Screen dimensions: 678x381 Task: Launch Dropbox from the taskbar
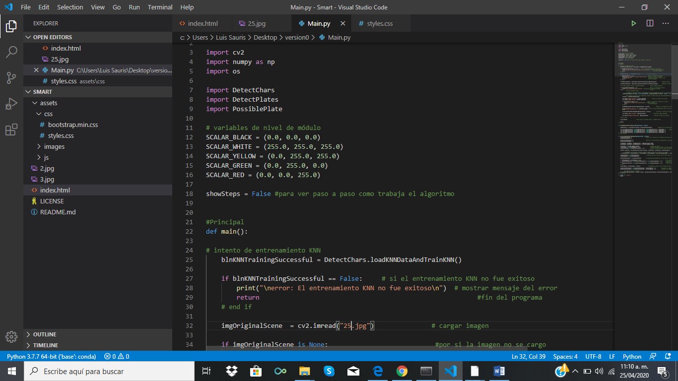coord(231,371)
